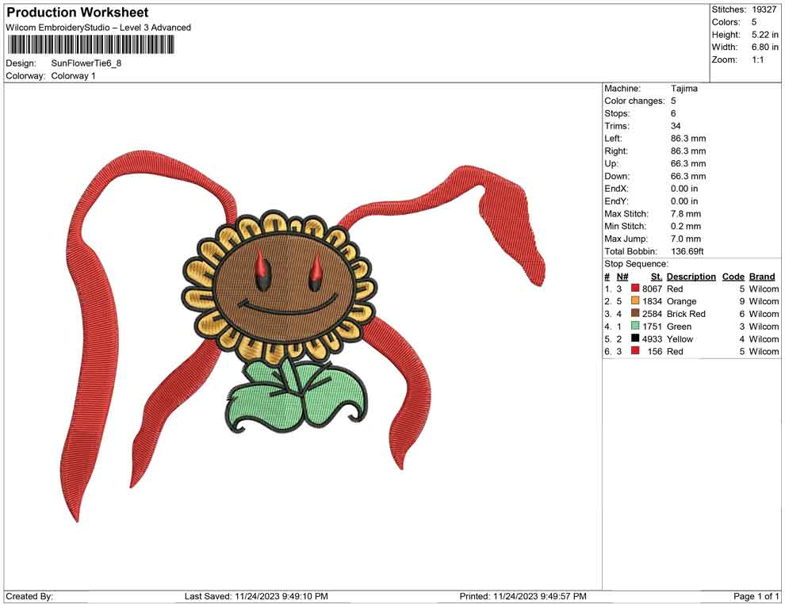Click the Max Stitch value '7.8 mm'
The image size is (785, 604).
pos(686,214)
